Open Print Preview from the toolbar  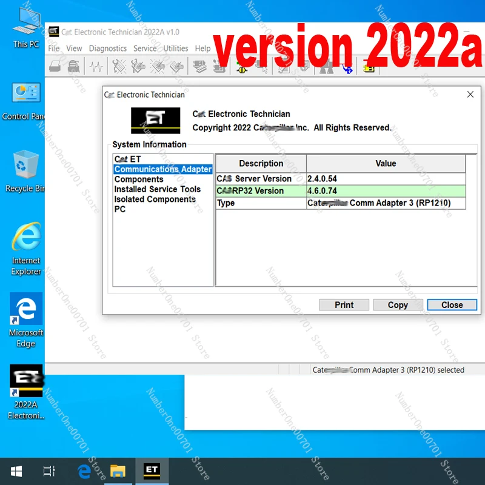(73, 66)
